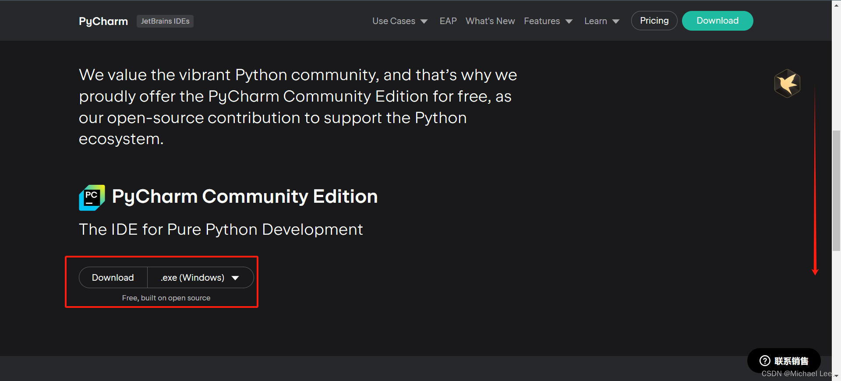
Task: Open the EAP menu item
Action: 448,21
